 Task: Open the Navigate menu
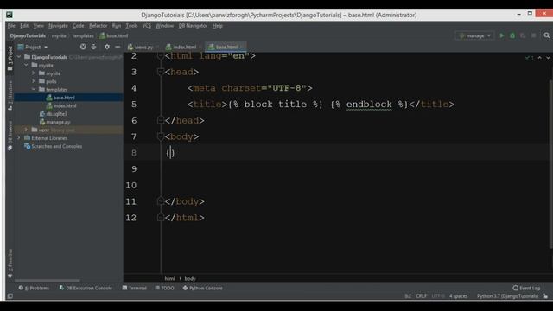(x=58, y=26)
